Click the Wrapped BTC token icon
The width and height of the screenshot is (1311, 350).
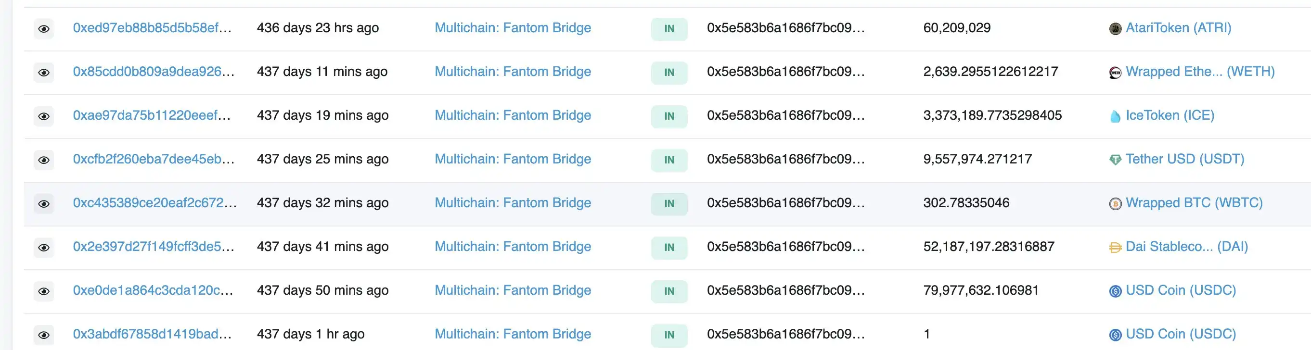(x=1115, y=204)
